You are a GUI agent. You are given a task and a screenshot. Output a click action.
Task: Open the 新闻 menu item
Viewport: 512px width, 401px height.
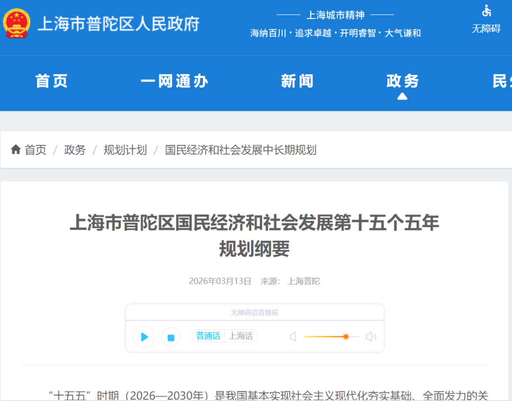click(298, 81)
